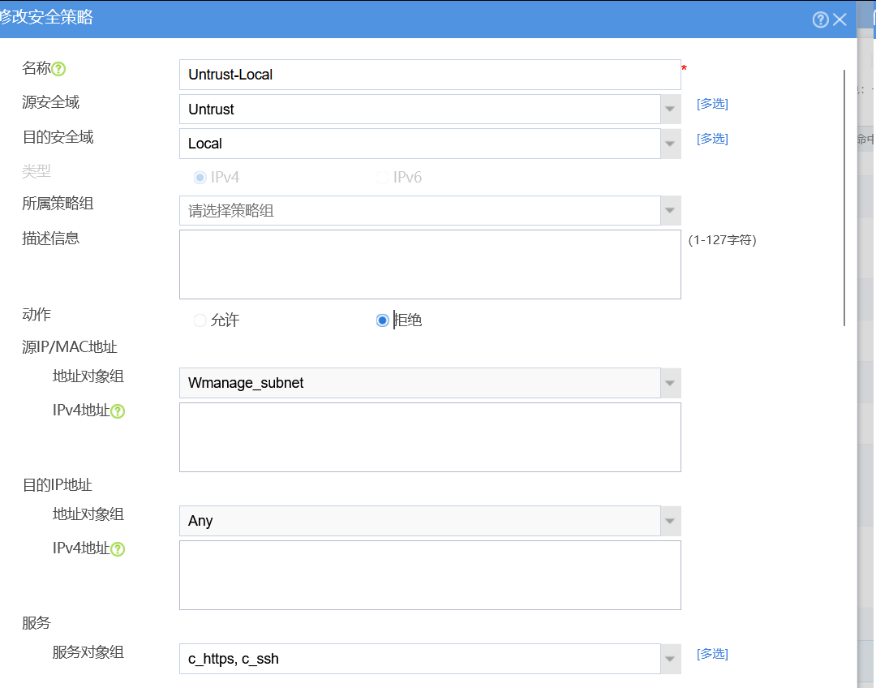The width and height of the screenshot is (876, 688).
Task: Click 多选 link beside 目的安全域
Action: point(712,139)
